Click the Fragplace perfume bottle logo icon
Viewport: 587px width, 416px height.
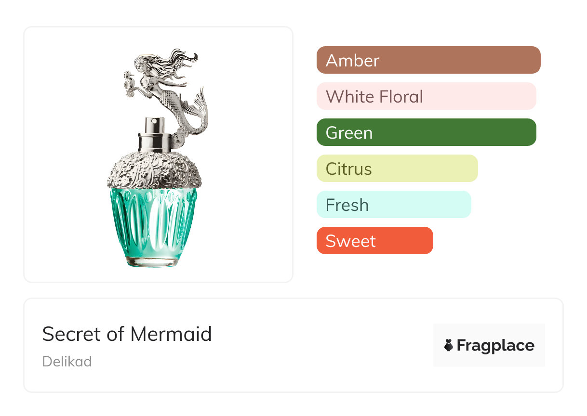(x=449, y=345)
